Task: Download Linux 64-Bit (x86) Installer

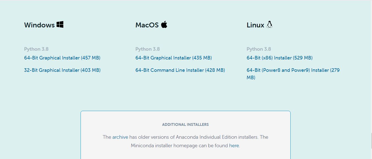Action: point(280,58)
